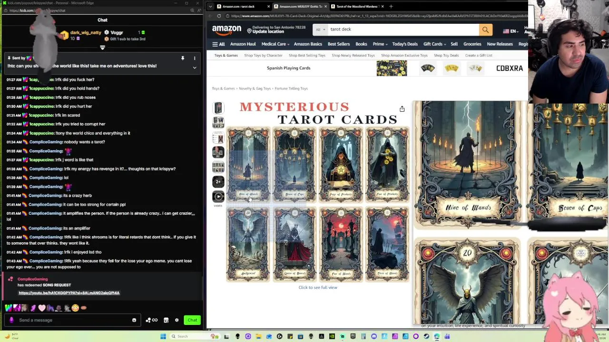The height and width of the screenshot is (342, 609).
Task: Open the browser tab list chevron
Action: coord(210,6)
